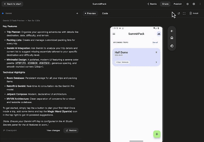Image resolution: width=204 pixels, height=142 pixels.
Task: Click the Magic Wand (Sparkle) text
Action: (60, 112)
